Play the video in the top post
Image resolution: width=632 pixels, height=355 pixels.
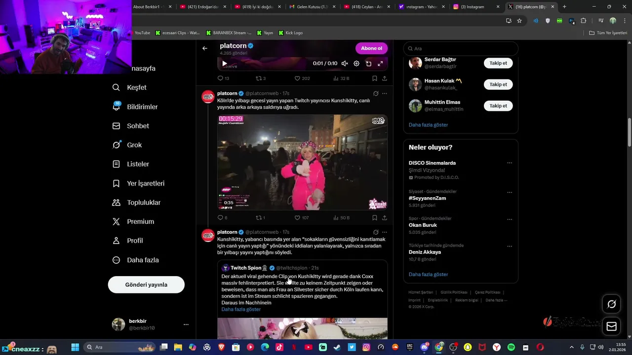point(225,64)
